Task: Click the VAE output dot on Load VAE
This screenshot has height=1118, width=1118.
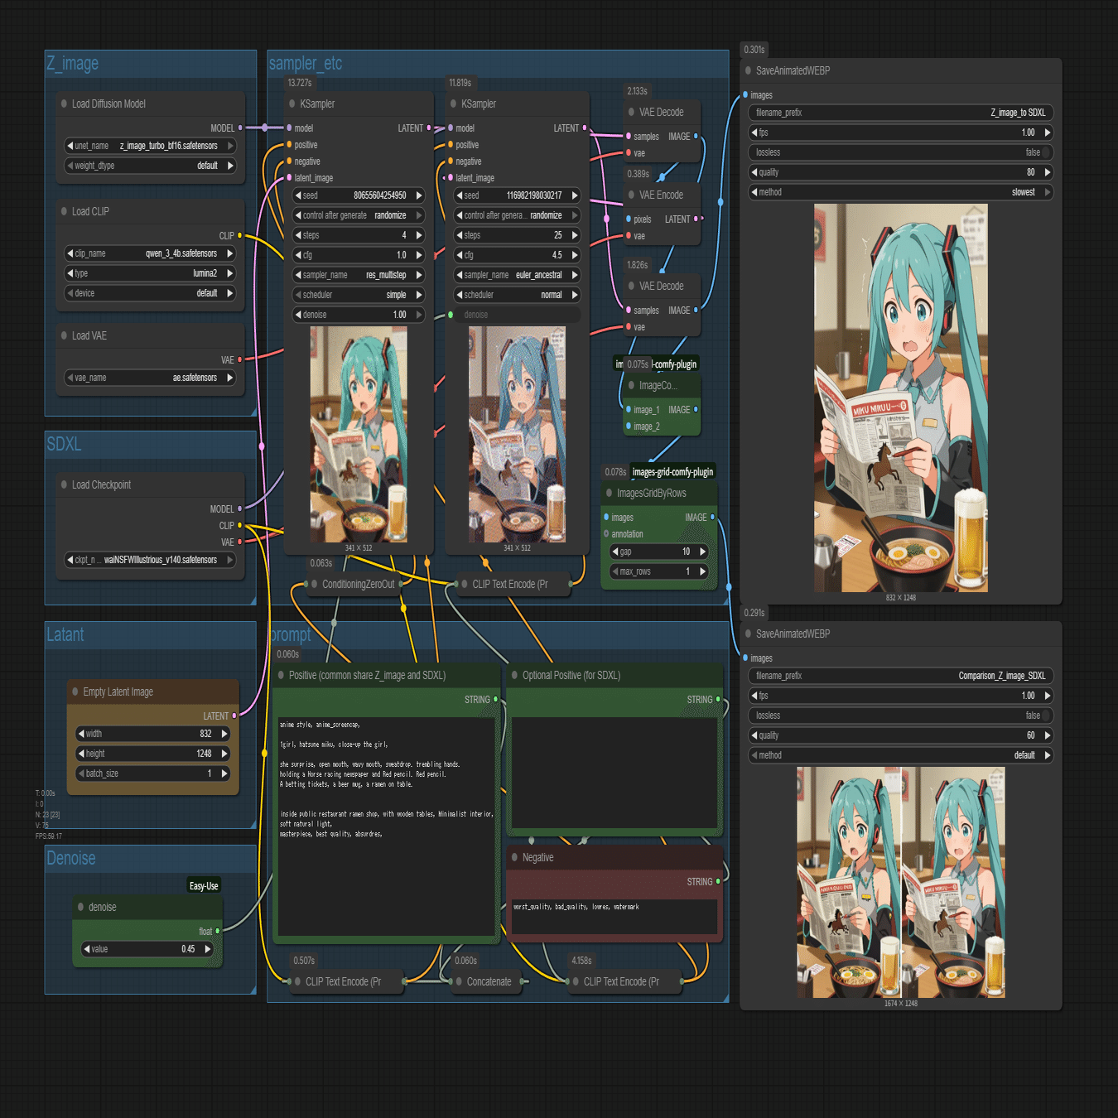Action: tap(240, 360)
